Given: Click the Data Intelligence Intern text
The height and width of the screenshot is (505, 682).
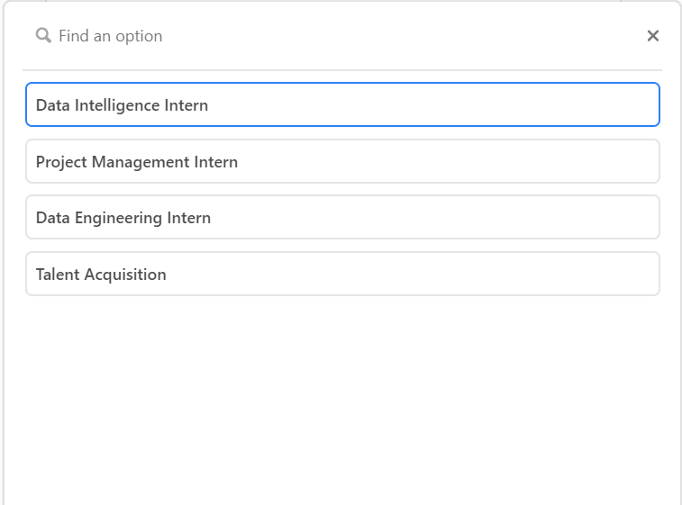Looking at the screenshot, I should [122, 105].
